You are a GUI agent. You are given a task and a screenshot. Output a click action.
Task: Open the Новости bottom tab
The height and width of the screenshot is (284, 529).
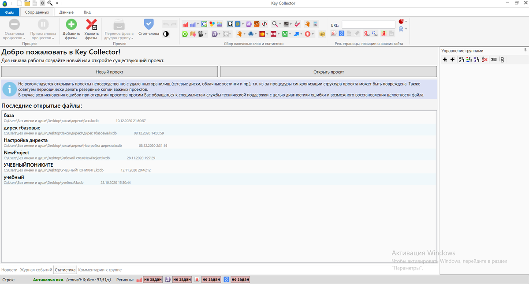coord(9,269)
